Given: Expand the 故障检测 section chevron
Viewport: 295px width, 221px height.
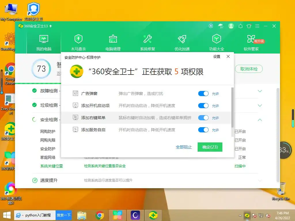Looking at the screenshot, I should [260, 91].
